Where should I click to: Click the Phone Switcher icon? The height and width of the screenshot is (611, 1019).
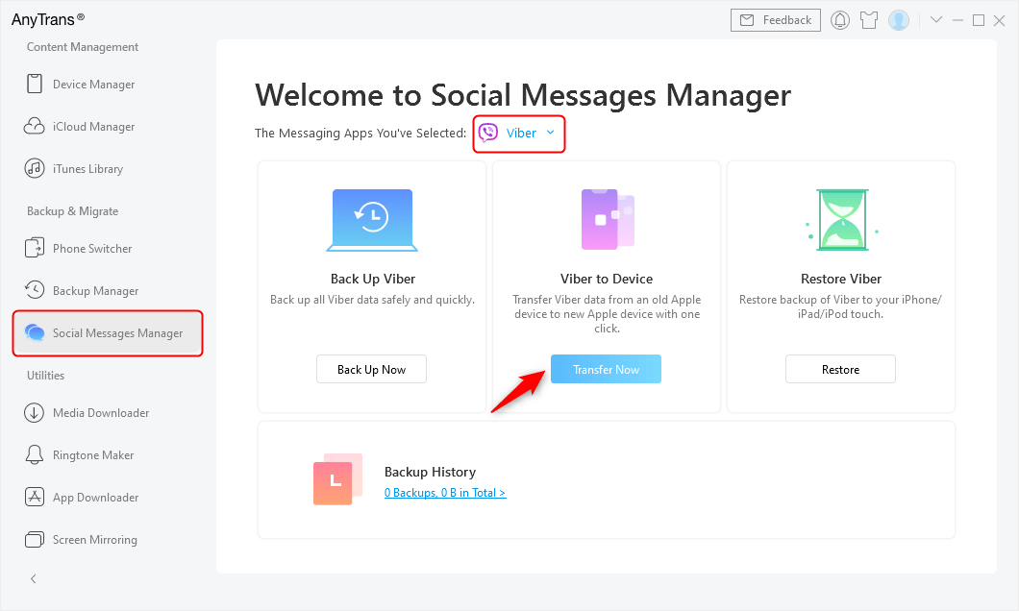click(x=35, y=248)
